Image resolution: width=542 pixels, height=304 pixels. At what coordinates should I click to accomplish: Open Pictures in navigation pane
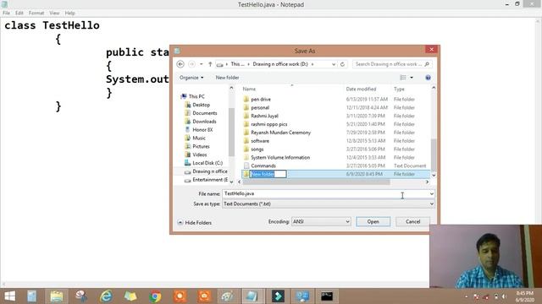(201, 146)
